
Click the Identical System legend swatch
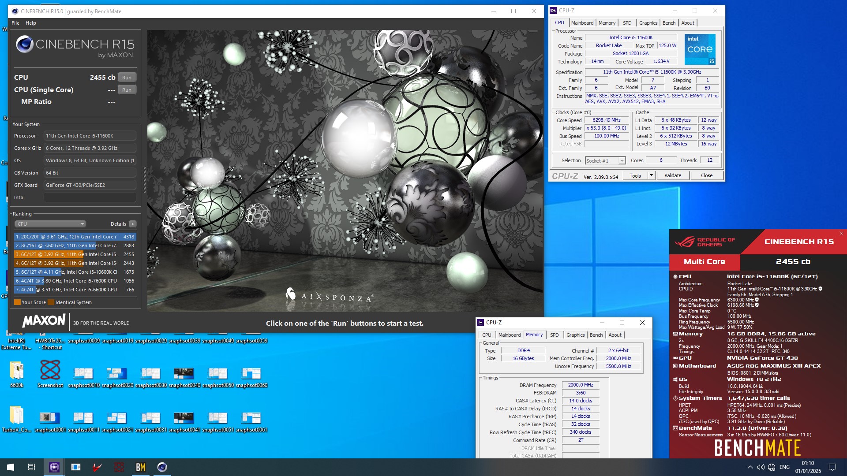click(51, 302)
